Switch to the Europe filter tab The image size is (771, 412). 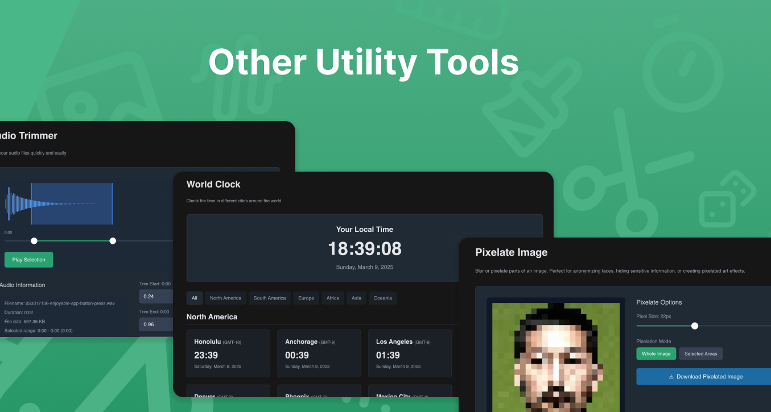[x=306, y=298]
